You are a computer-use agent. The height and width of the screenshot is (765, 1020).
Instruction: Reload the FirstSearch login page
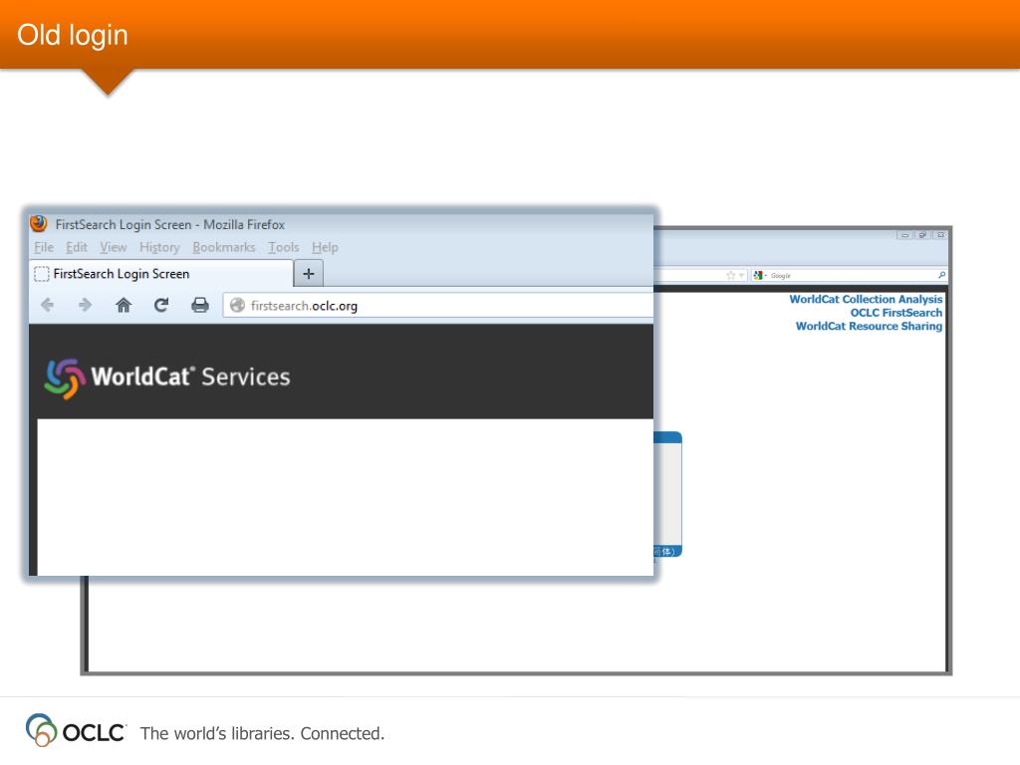click(x=161, y=305)
